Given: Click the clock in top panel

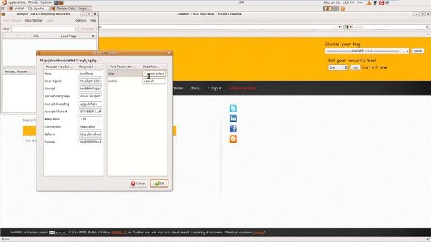Looking at the screenshot, I should 339,3.
